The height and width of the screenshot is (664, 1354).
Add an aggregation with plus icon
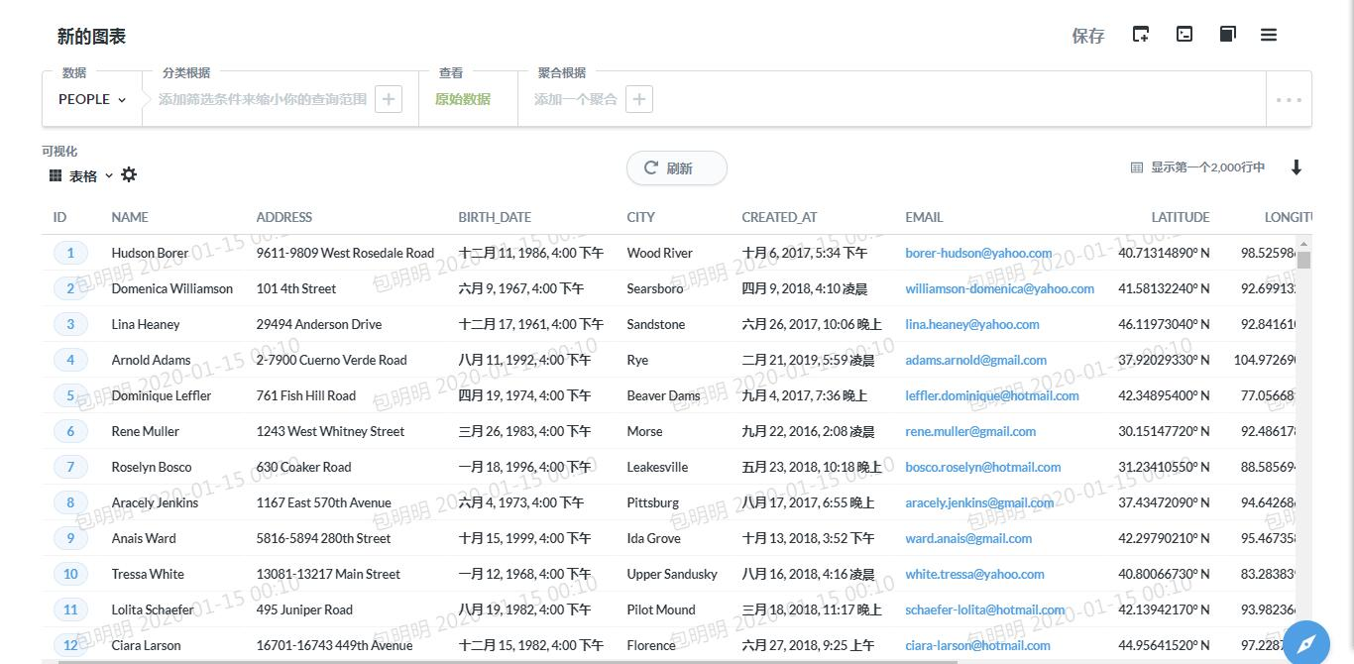pos(639,99)
